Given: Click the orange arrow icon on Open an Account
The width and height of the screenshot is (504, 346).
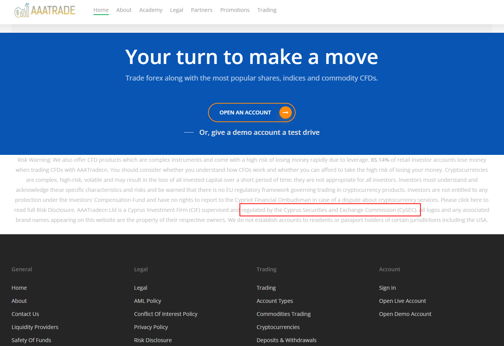Looking at the screenshot, I should (285, 113).
